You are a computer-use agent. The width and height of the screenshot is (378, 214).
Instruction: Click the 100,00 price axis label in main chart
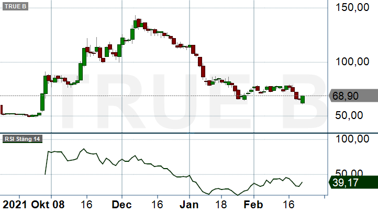click(352, 62)
